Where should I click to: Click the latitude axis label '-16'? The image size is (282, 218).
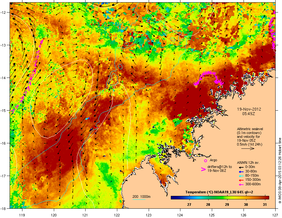point(3,143)
